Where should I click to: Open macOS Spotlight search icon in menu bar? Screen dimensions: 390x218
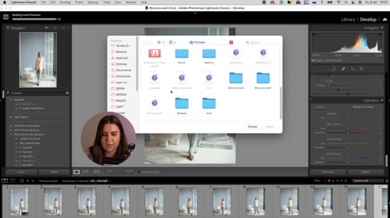[x=346, y=2]
